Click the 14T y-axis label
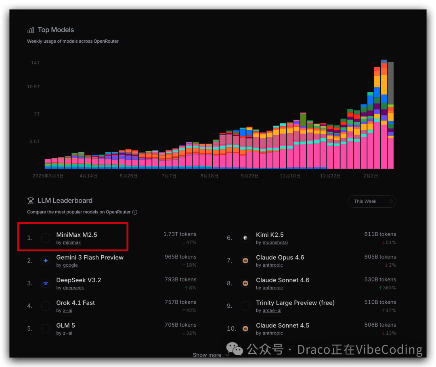This screenshot has width=436, height=367. pos(35,63)
